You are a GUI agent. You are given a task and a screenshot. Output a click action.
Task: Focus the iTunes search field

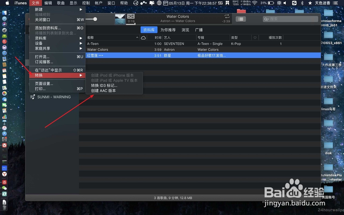290,19
